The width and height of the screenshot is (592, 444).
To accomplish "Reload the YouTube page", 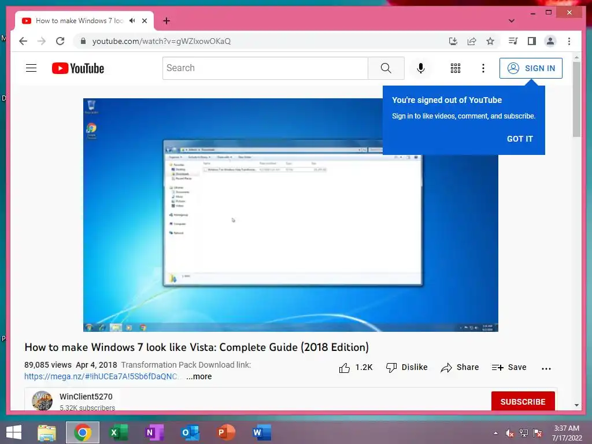I will 60,41.
